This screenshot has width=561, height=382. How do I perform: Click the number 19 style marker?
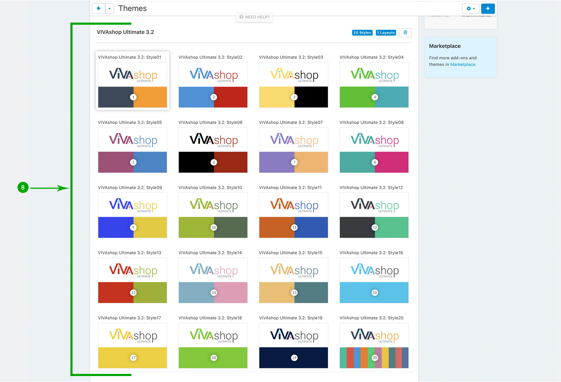(294, 358)
